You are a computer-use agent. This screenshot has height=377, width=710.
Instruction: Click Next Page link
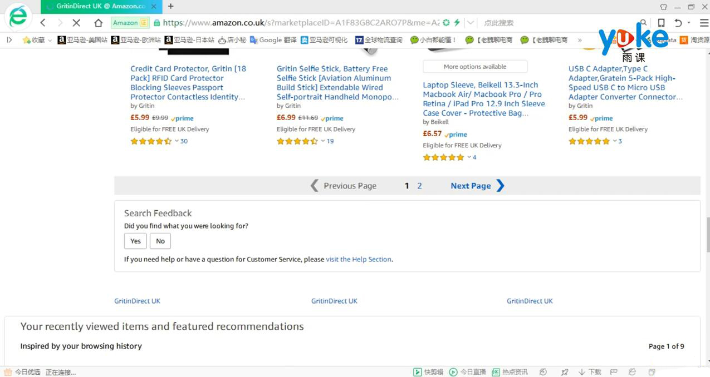point(477,186)
